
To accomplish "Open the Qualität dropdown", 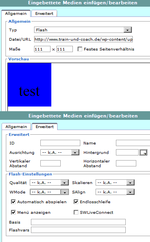I will pos(49,182).
